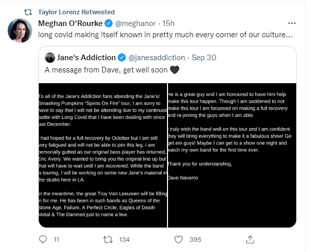The height and width of the screenshot is (252, 311).
Task: Click the reply speech bubble icon
Action: point(43,240)
